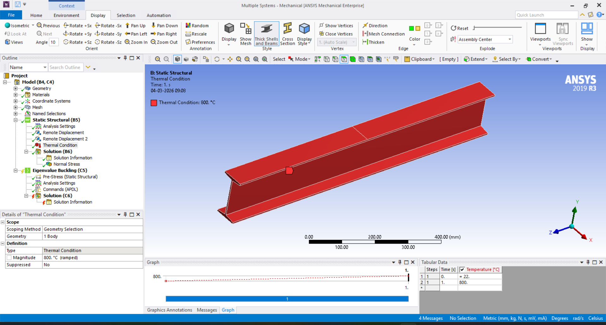
Task: Click Zoom In in Orient group
Action: [136, 42]
